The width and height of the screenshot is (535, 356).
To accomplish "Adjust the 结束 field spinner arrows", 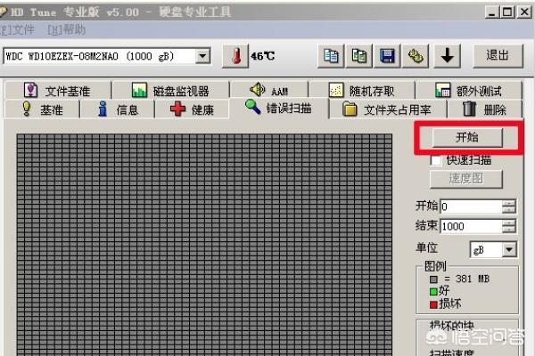I will 509,226.
